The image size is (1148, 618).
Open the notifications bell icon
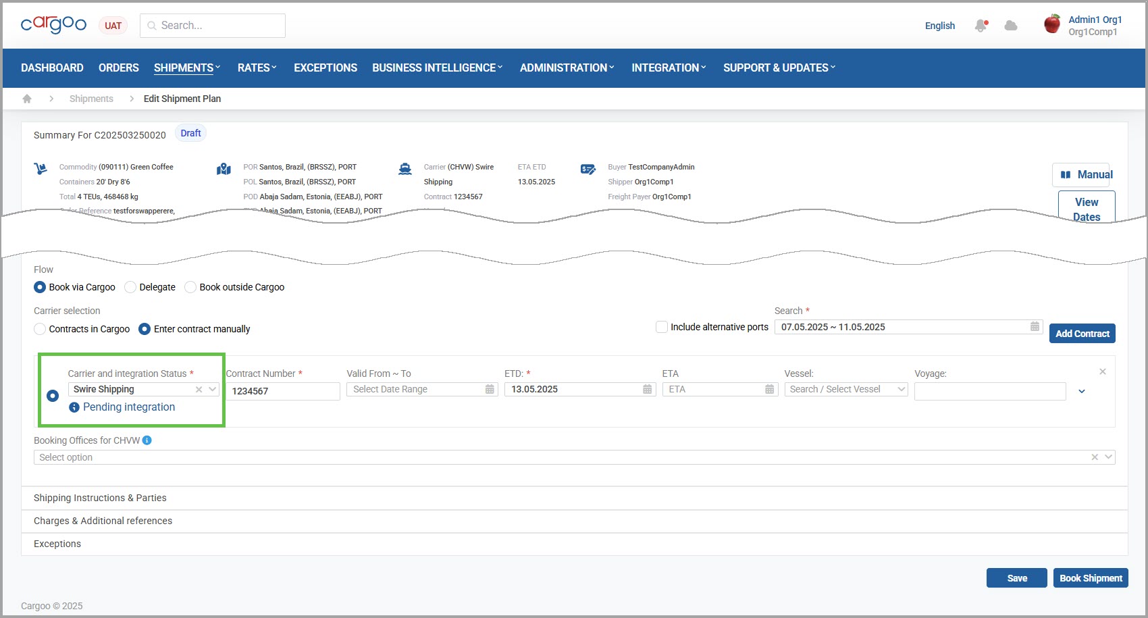[981, 26]
